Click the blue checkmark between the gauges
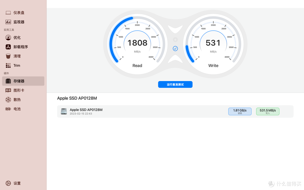 [175, 48]
